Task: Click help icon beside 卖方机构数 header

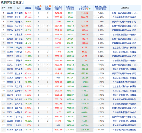Action: coord(50,6)
